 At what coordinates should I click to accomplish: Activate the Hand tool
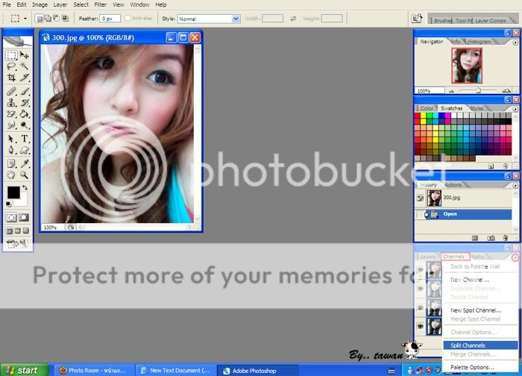11,175
